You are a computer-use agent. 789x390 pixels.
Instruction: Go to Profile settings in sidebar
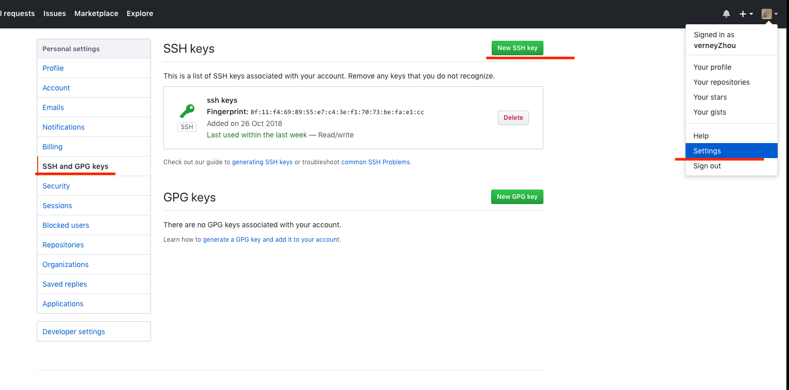[x=53, y=68]
